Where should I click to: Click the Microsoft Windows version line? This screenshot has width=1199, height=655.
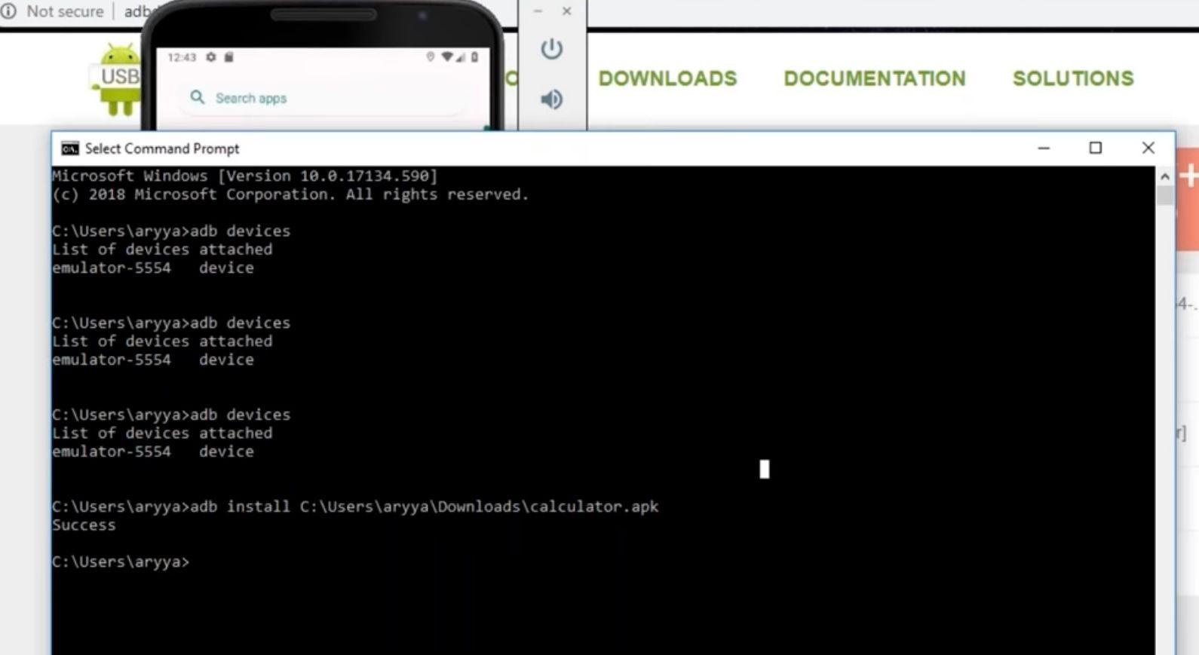[245, 176]
